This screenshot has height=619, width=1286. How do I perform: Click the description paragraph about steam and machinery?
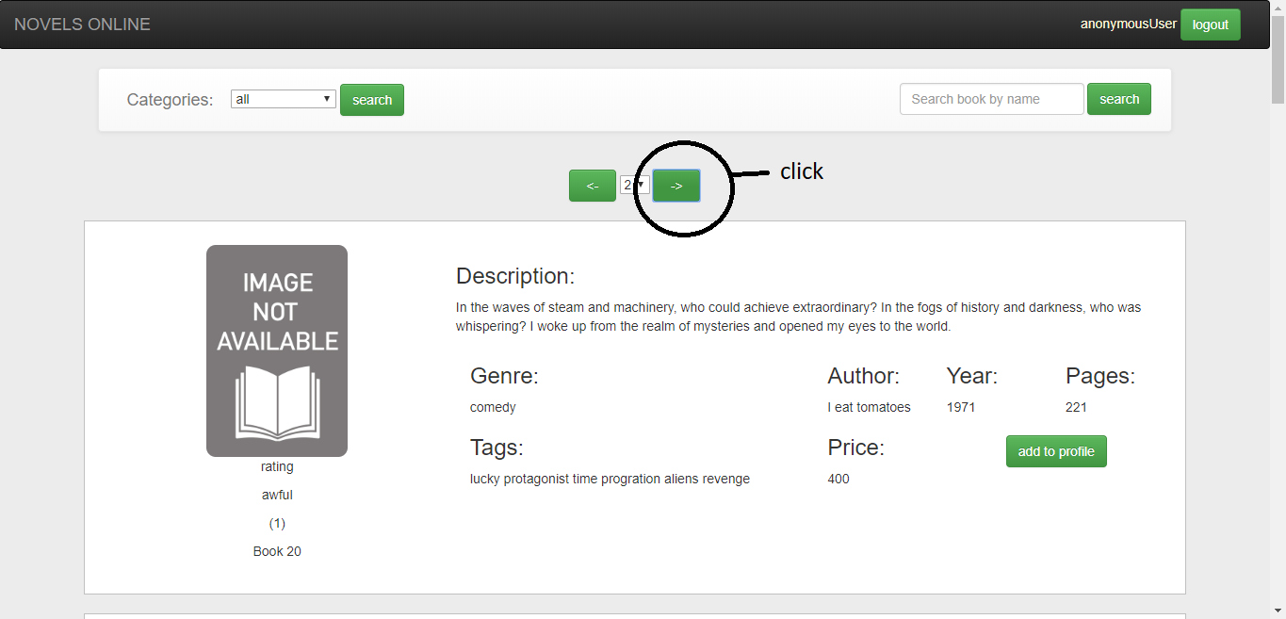coord(799,318)
